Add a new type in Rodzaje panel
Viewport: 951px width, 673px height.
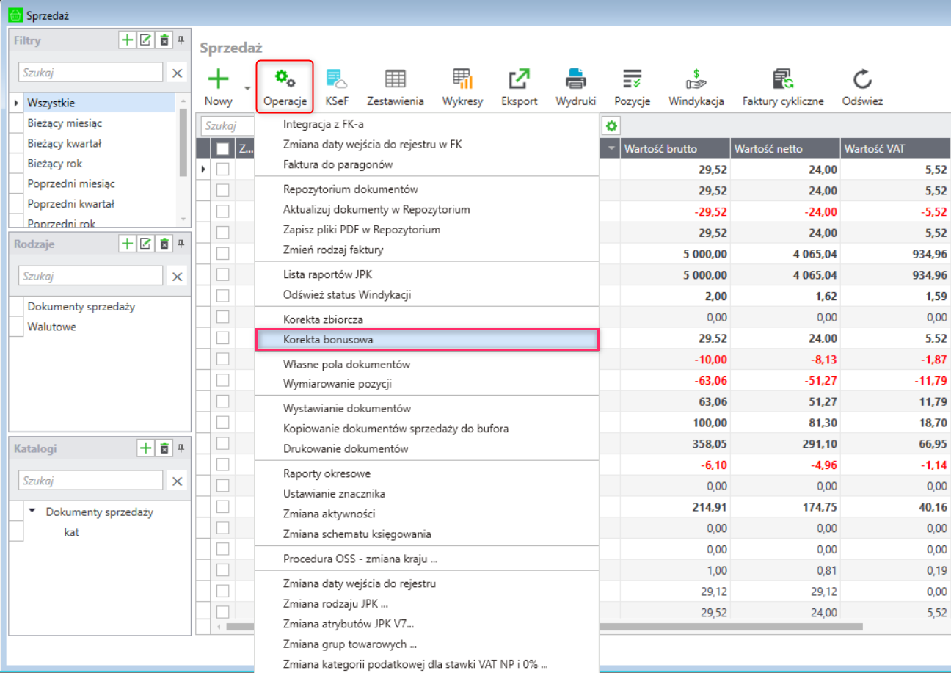coord(127,244)
